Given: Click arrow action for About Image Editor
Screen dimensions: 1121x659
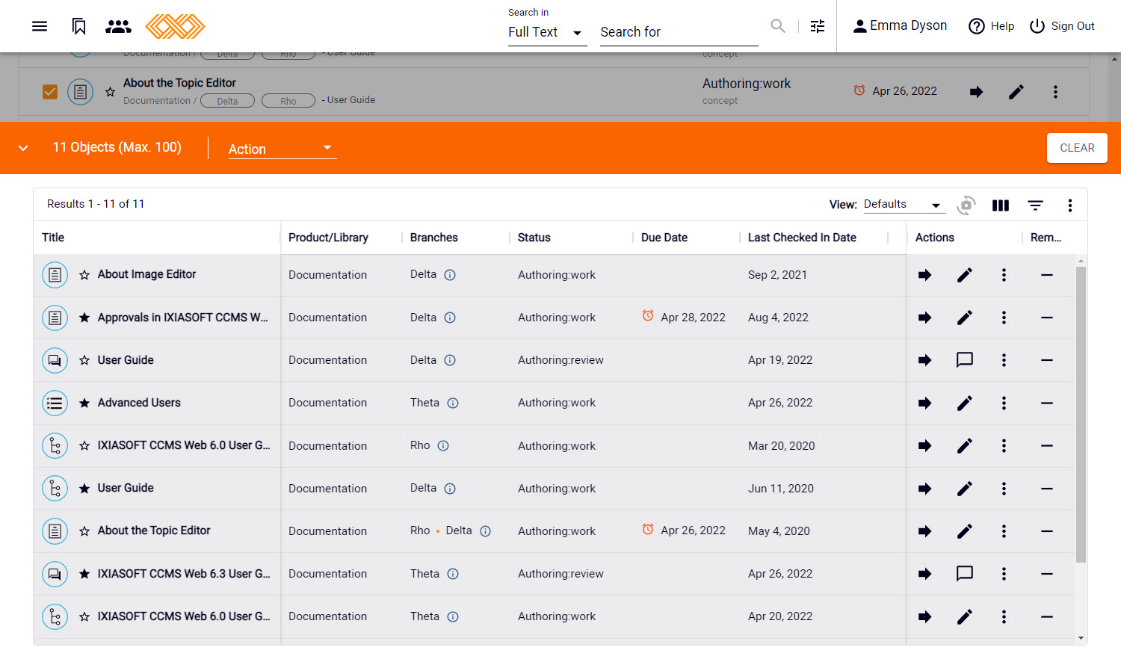Looking at the screenshot, I should (924, 275).
